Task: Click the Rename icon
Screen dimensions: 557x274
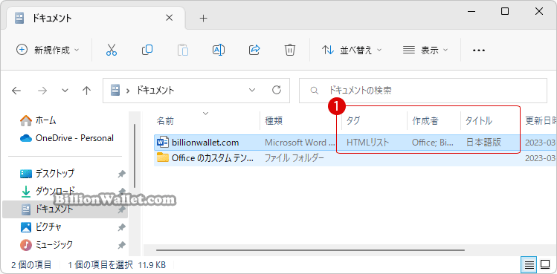Action: tap(219, 50)
